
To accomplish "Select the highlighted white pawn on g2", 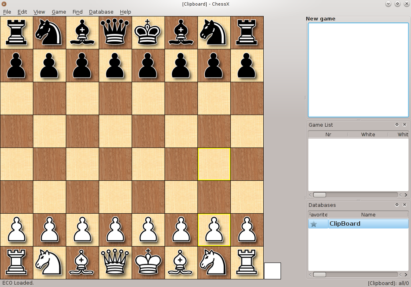I will coord(214,230).
